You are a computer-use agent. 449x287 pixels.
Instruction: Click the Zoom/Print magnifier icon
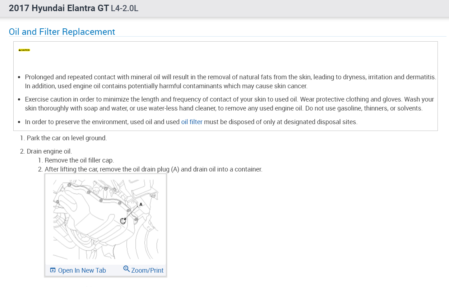click(126, 269)
